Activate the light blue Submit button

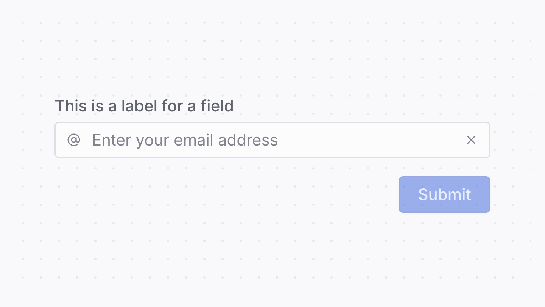(x=444, y=194)
